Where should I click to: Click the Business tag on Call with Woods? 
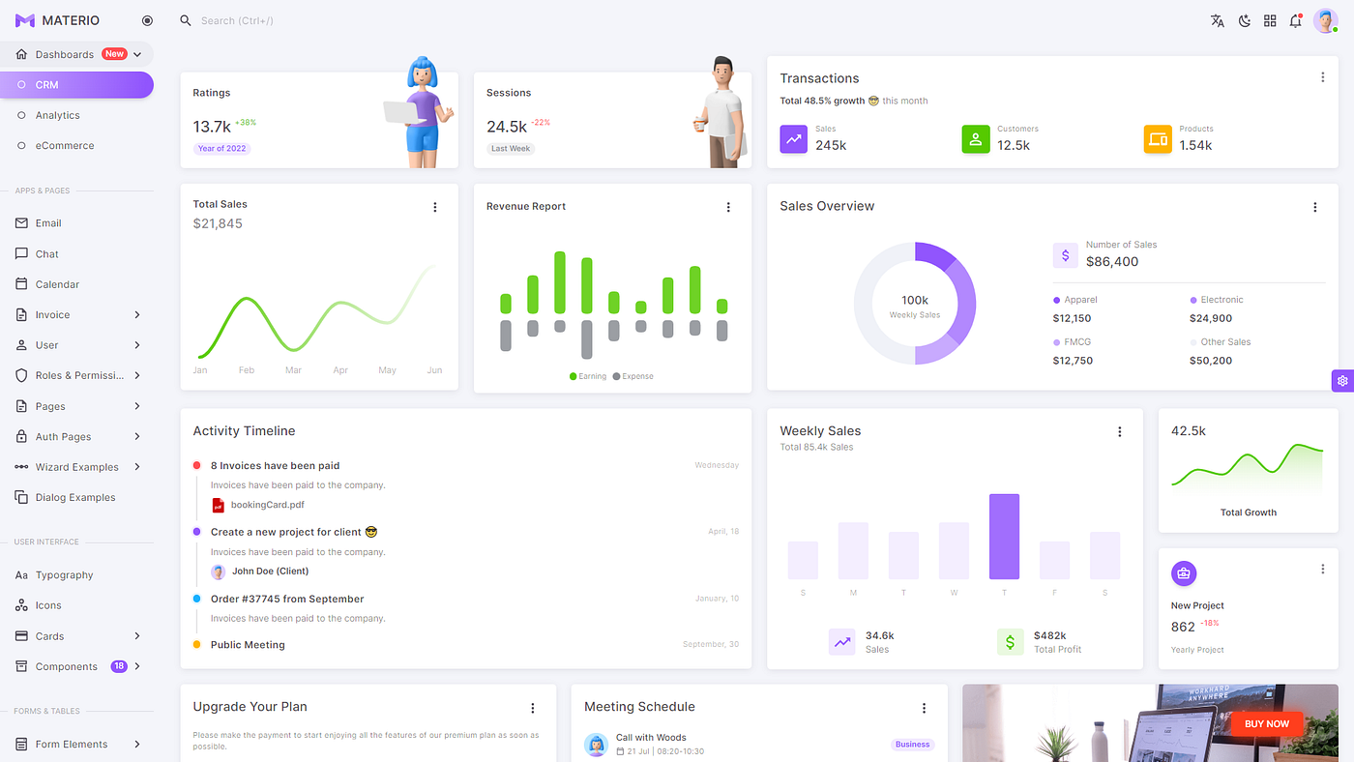tap(912, 745)
